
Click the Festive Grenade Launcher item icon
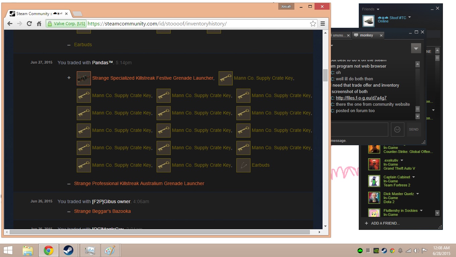point(83,78)
